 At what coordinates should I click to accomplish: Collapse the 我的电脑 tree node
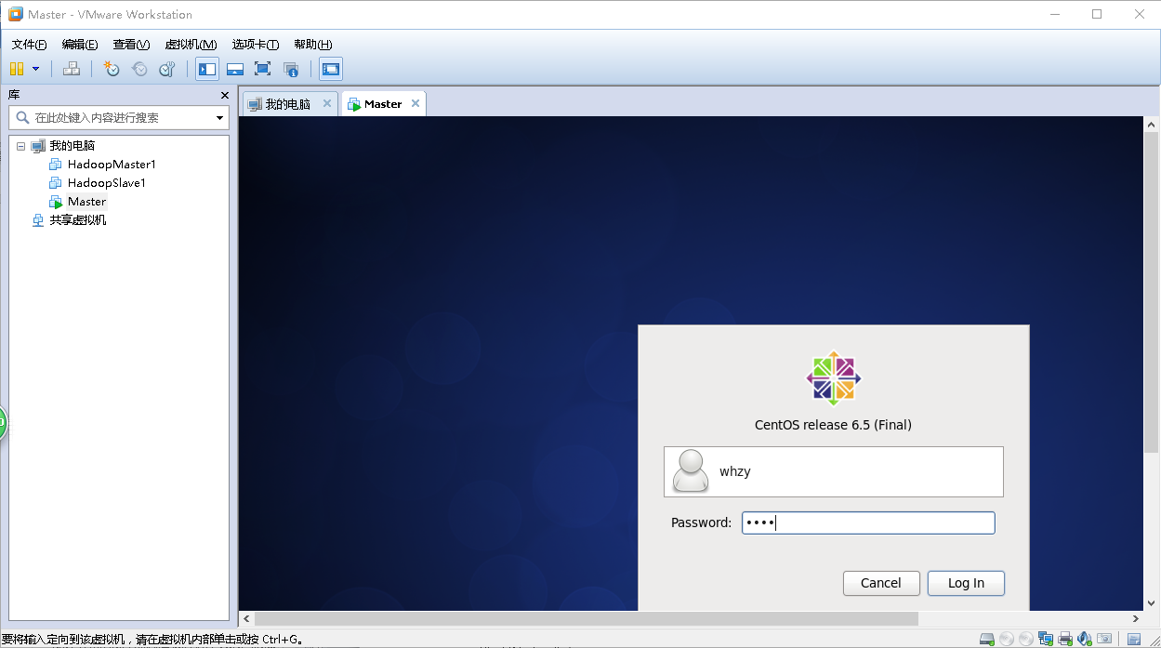pyautogui.click(x=21, y=146)
